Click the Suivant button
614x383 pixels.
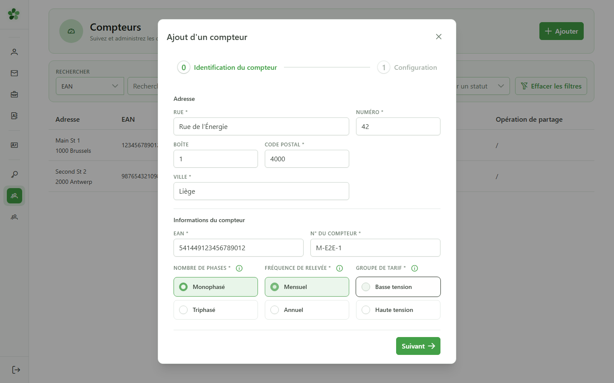pos(418,346)
